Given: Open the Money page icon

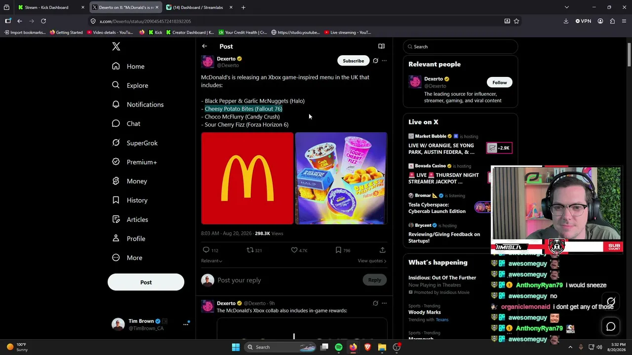Looking at the screenshot, I should pyautogui.click(x=116, y=181).
